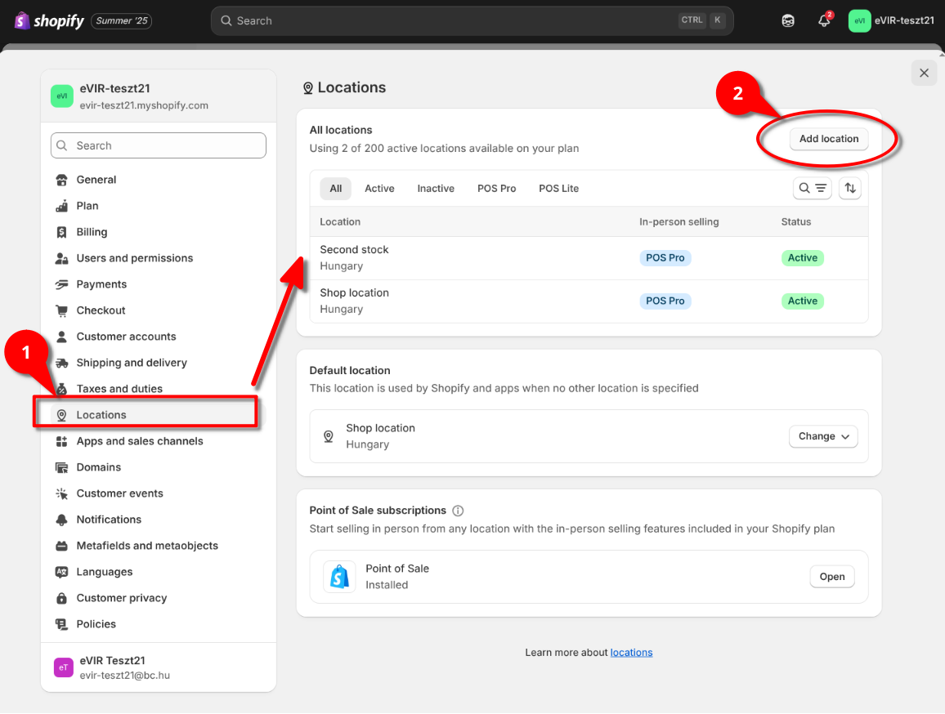
Task: Open search and filter in locations list
Action: pos(813,189)
